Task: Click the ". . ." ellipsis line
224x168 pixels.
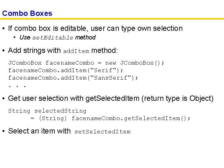Action: 17,85
